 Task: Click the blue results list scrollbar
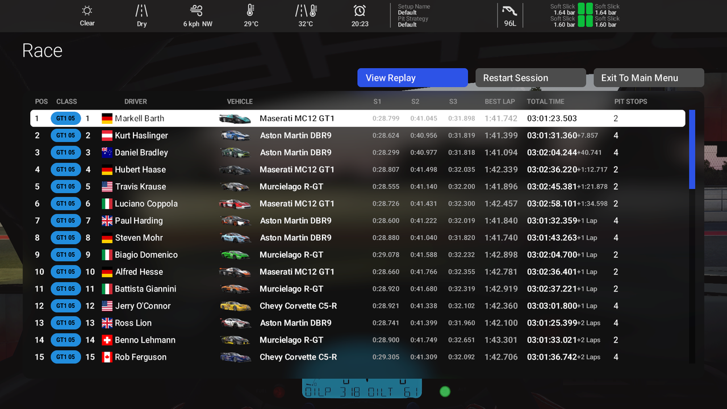pyautogui.click(x=692, y=149)
